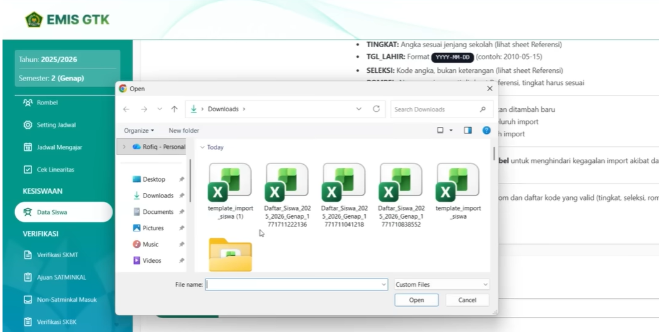Image resolution: width=659 pixels, height=332 pixels.
Task: Click the Verifikasi SKMT document icon
Action: point(28,255)
